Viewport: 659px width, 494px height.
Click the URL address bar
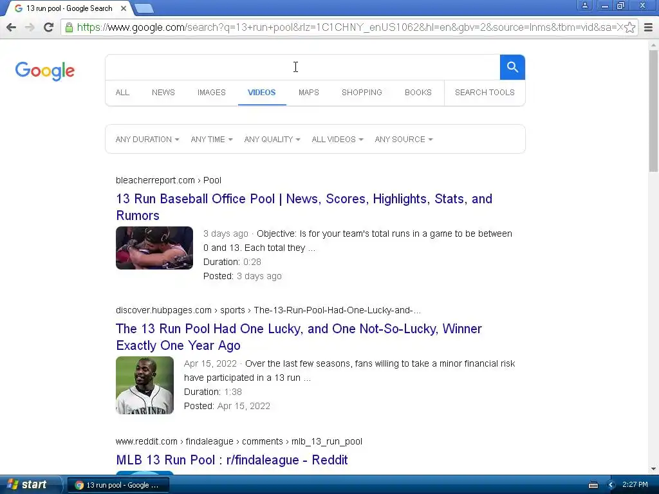tap(349, 27)
